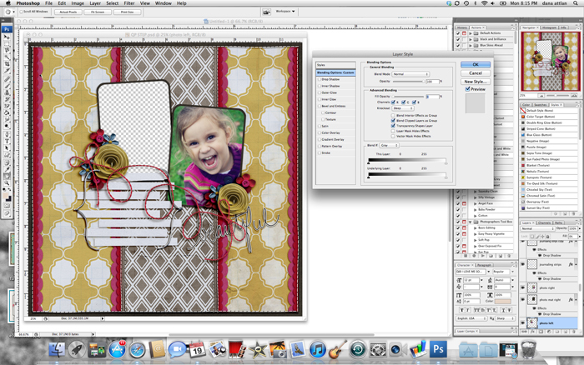Check Blend Interior Effects as Group
Viewport: 584px width, 365px height.
(x=393, y=115)
